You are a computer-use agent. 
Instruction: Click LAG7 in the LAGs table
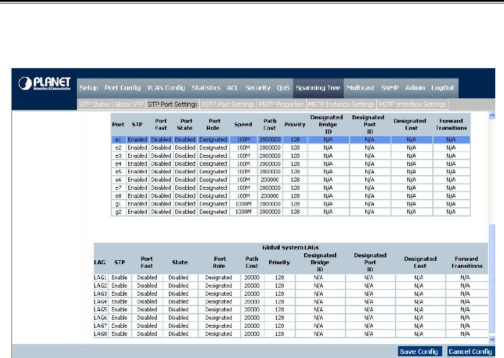[x=100, y=325]
